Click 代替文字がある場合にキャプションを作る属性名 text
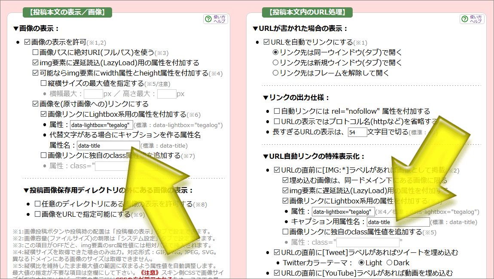 (x=125, y=135)
